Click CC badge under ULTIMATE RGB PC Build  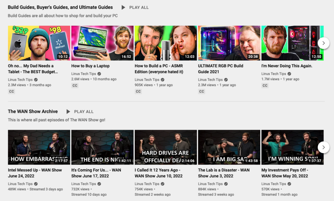click(202, 91)
